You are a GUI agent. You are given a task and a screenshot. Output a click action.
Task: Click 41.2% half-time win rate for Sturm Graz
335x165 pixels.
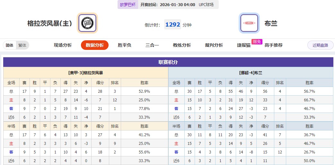pos(145,135)
